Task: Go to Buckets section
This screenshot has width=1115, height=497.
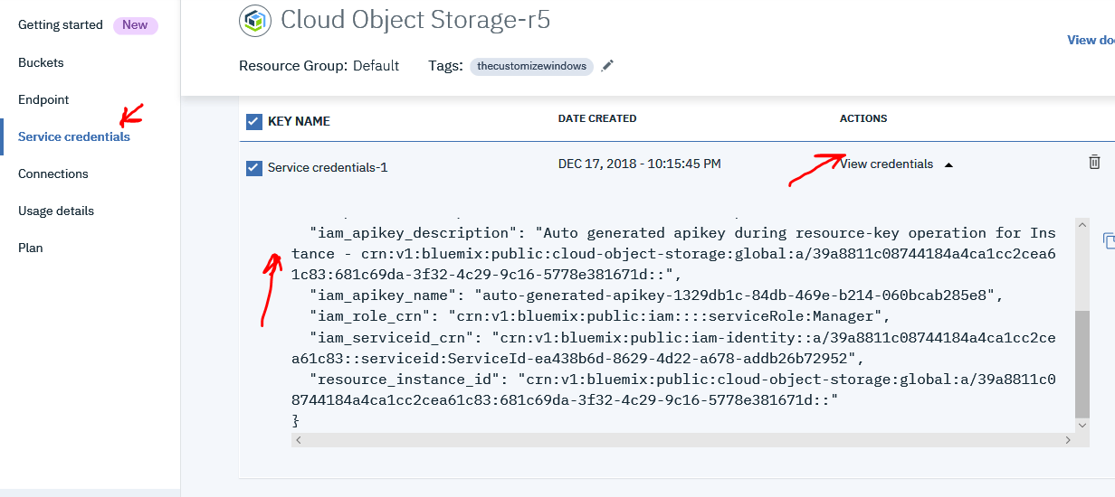Action: tap(41, 62)
